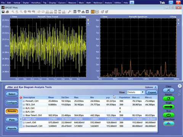
Task: Open the View Details dropdown
Action: point(143,92)
